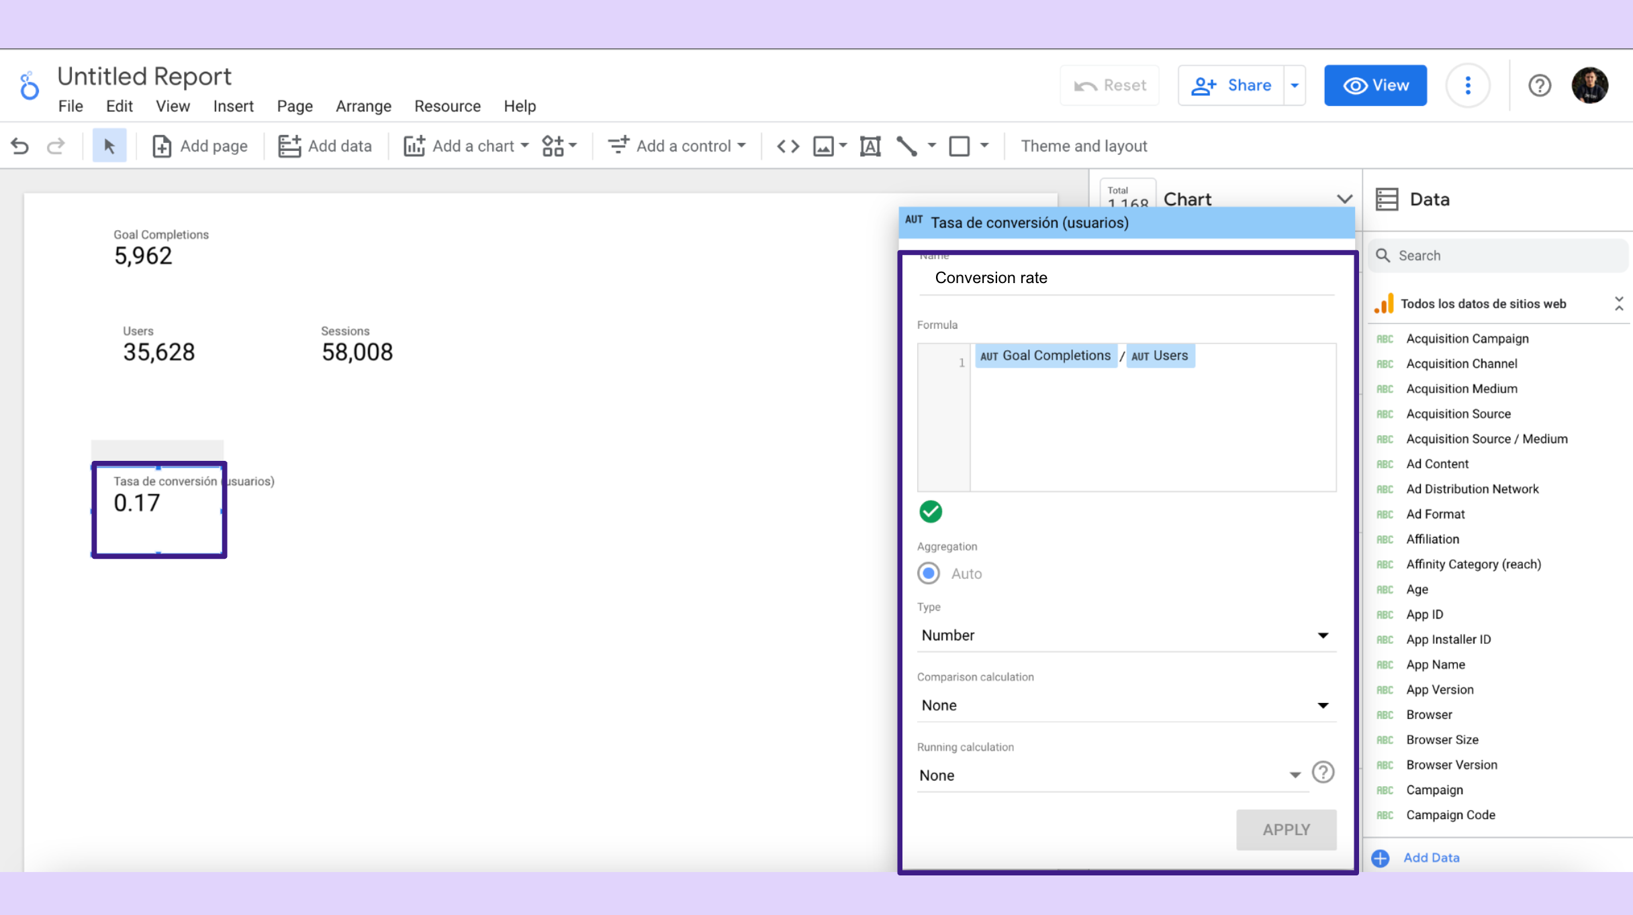The image size is (1633, 915).
Task: Click the Undo icon in toolbar
Action: 20,146
